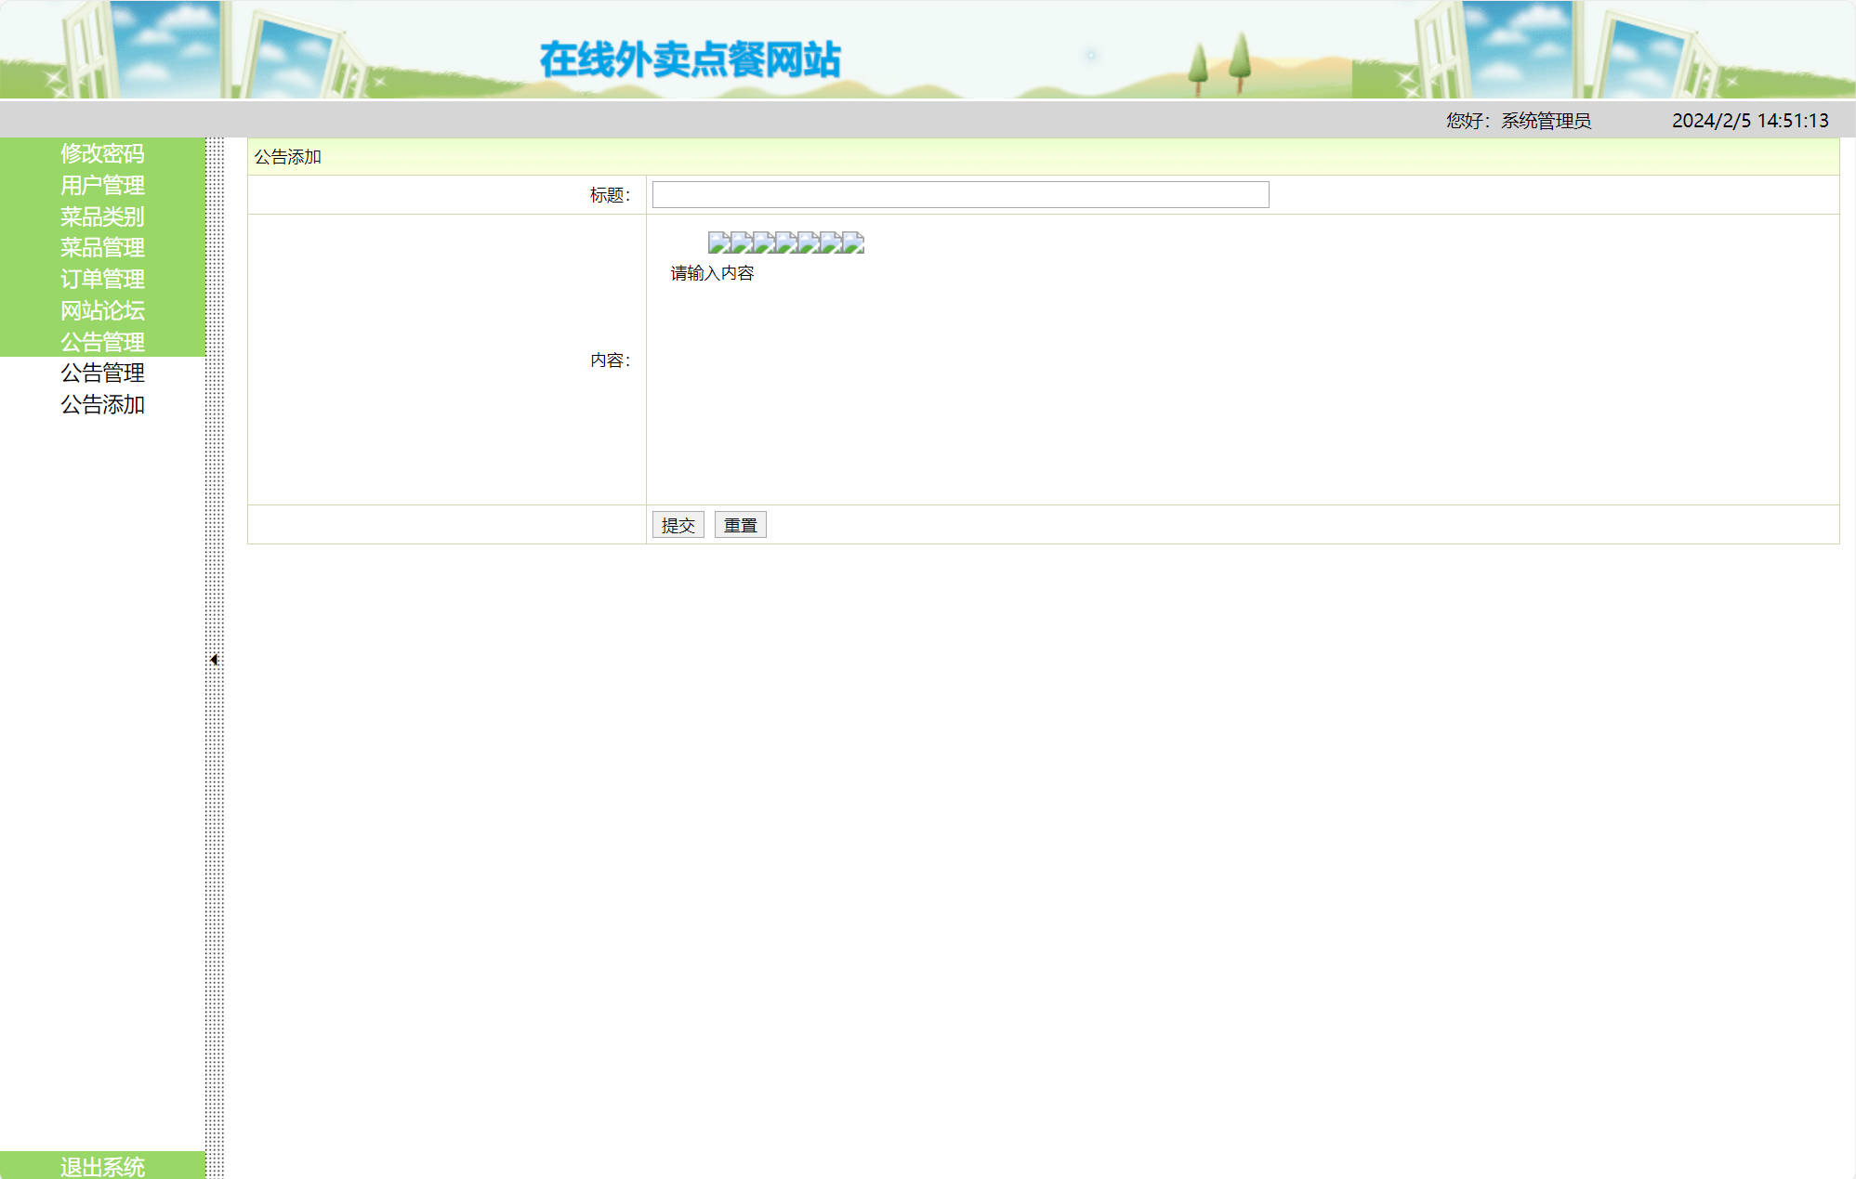Select the 公告管理 submenu link
The image size is (1856, 1179).
pyautogui.click(x=102, y=373)
